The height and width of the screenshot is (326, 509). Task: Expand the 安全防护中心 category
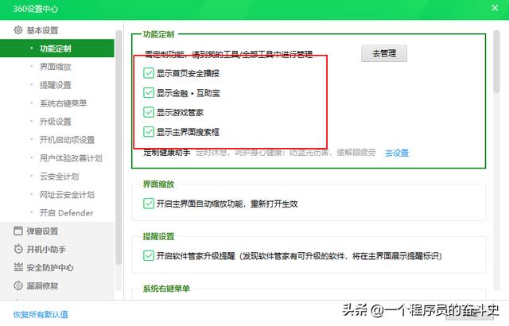[x=49, y=268]
